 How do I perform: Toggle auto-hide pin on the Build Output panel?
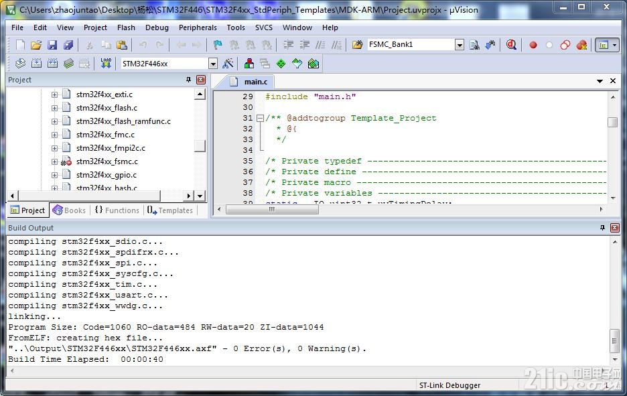click(x=603, y=228)
